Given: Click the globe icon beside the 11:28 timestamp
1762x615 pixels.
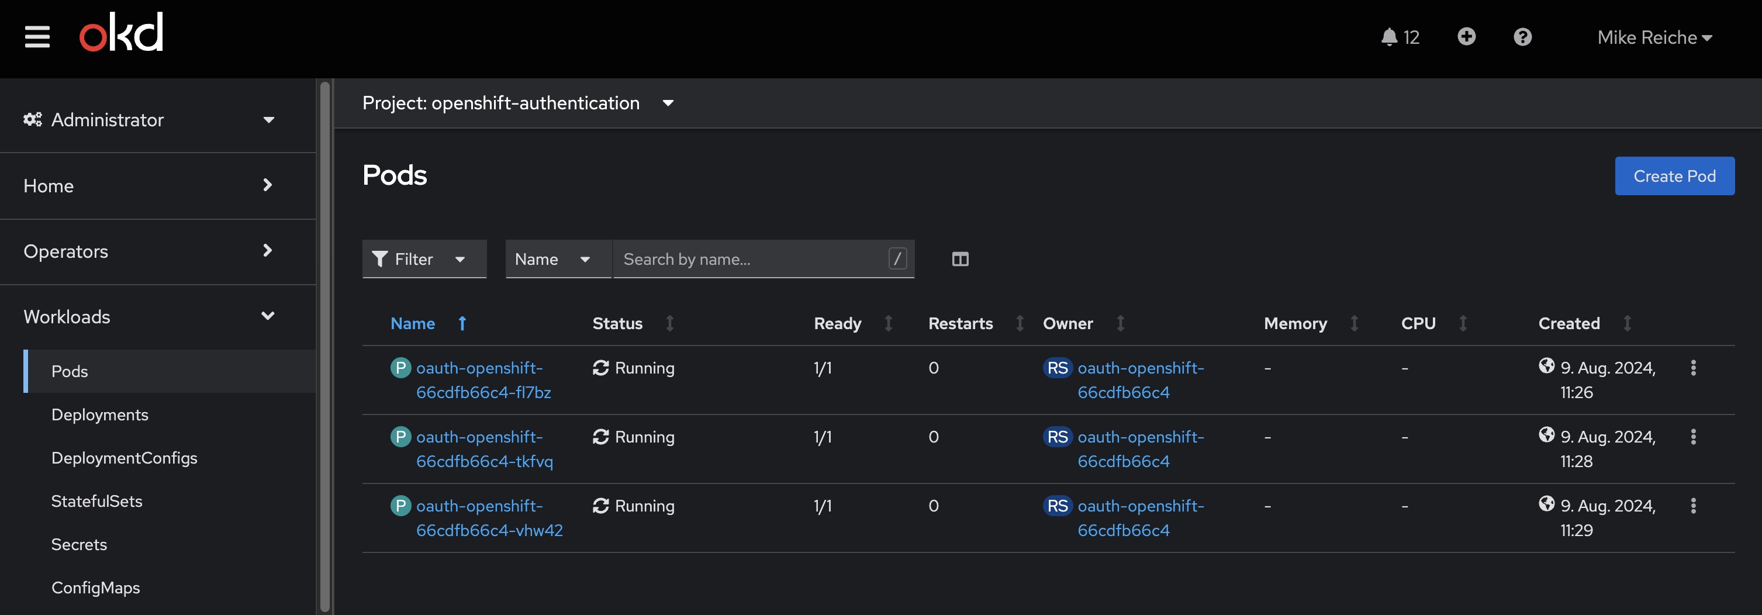Looking at the screenshot, I should pos(1546,435).
